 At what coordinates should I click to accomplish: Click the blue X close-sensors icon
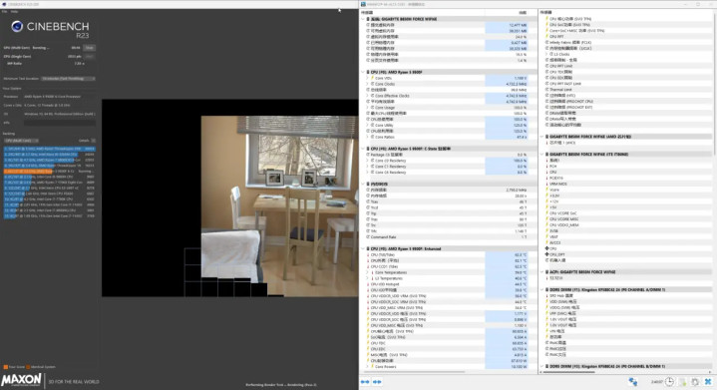708,381
